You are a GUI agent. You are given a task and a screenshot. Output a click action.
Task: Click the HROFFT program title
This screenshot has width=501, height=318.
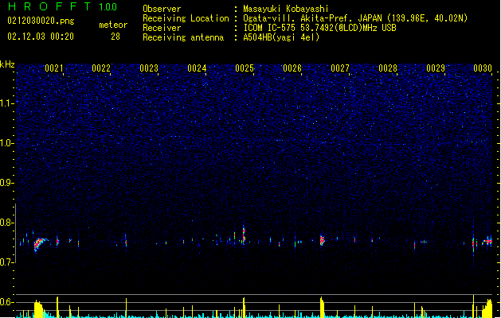pyautogui.click(x=49, y=6)
